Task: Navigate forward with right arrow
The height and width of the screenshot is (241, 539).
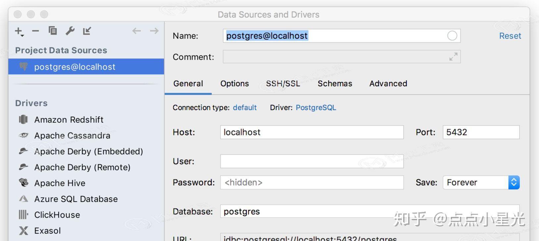Action: (x=154, y=31)
